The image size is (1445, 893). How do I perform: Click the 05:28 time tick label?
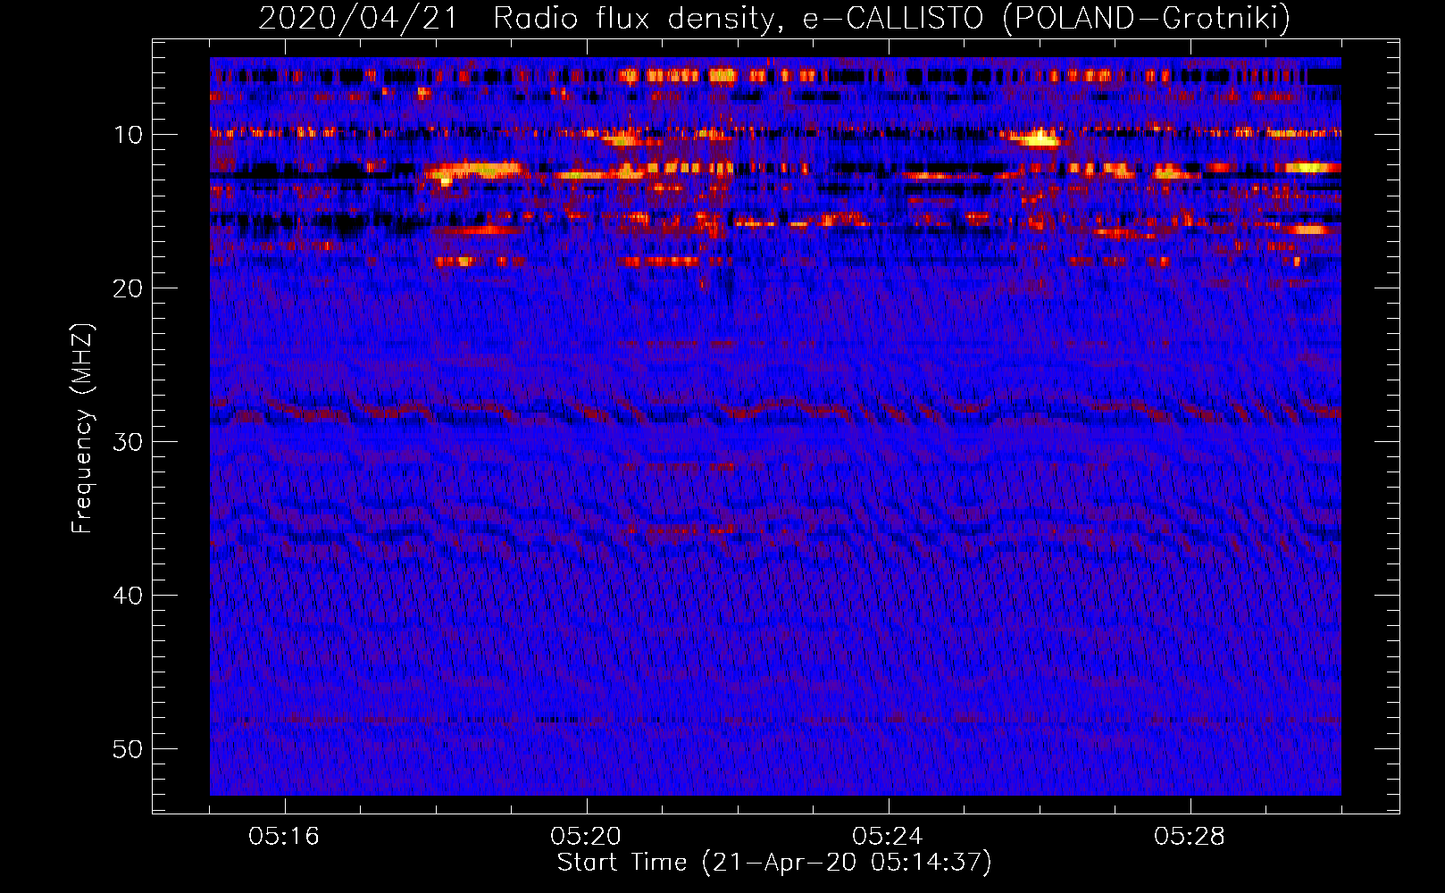pyautogui.click(x=1190, y=837)
